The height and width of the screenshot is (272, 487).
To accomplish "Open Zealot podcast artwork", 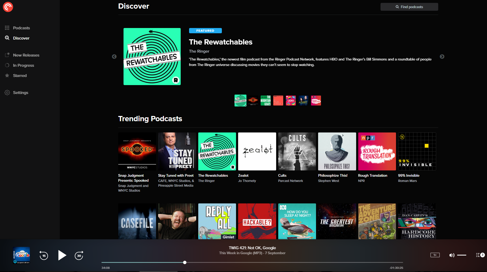I will pos(257,151).
